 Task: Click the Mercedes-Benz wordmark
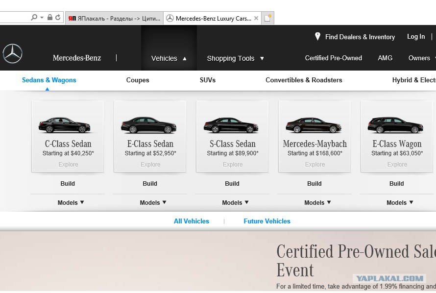point(77,58)
